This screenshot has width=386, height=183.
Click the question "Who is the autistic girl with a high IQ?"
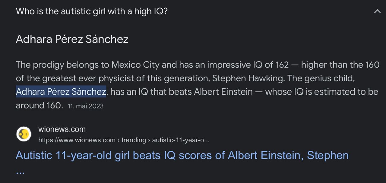pyautogui.click(x=92, y=12)
